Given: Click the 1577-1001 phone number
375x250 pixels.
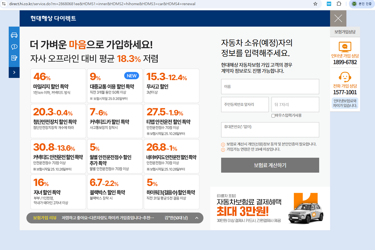Looking at the screenshot, I should tap(345, 92).
